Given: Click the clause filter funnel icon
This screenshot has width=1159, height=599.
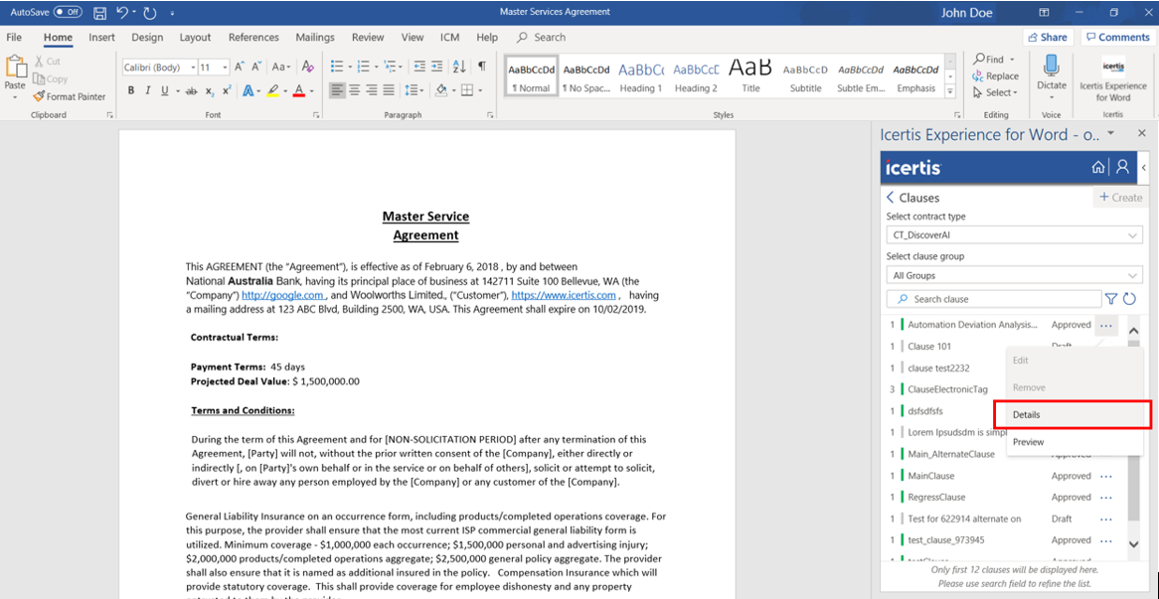Looking at the screenshot, I should click(x=1111, y=299).
